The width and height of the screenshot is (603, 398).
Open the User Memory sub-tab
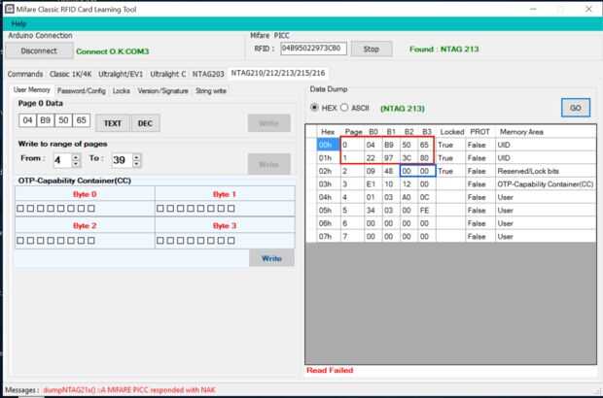point(31,90)
